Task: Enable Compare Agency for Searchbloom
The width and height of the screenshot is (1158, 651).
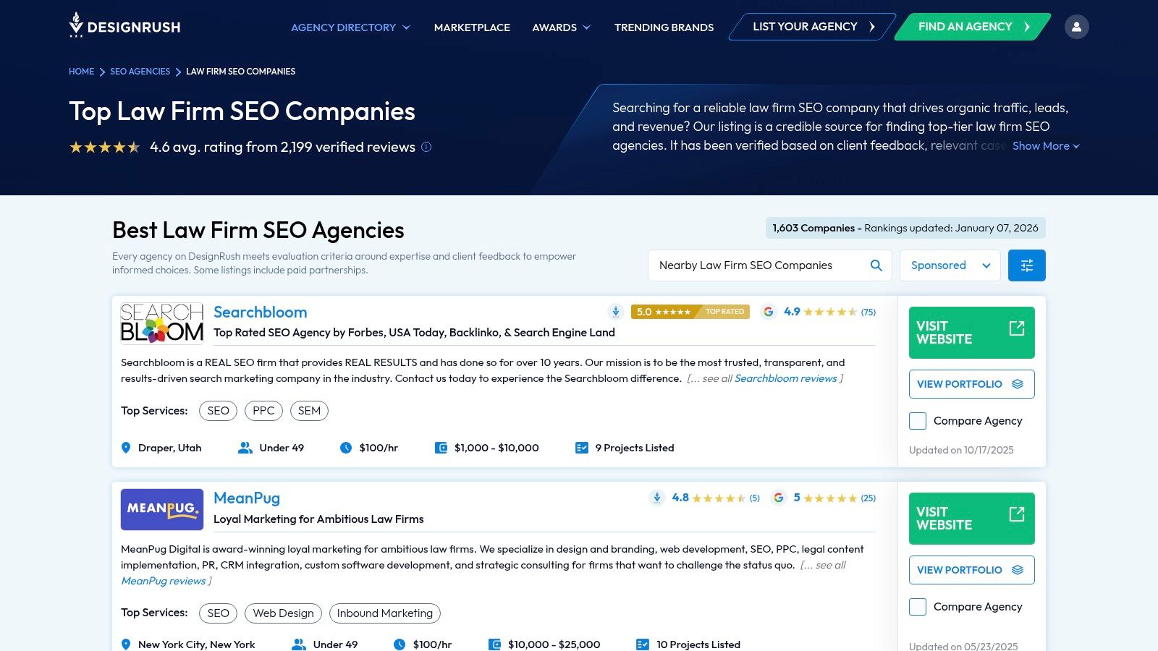Action: (x=917, y=420)
